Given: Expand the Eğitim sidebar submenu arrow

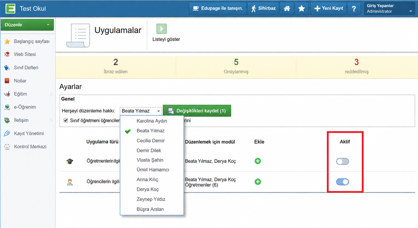Looking at the screenshot, I should [51, 94].
